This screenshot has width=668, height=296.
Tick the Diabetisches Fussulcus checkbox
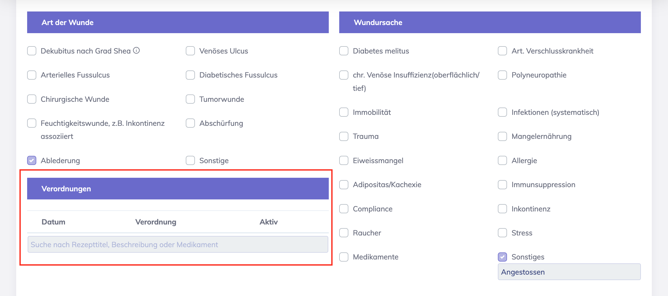[190, 75]
